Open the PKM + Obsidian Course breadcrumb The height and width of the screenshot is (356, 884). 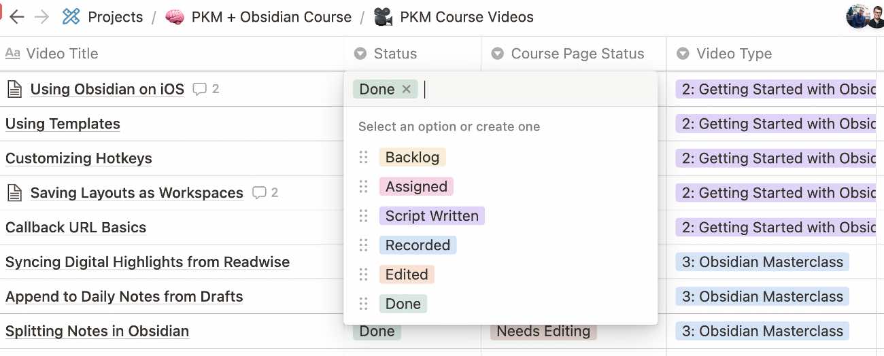(271, 17)
